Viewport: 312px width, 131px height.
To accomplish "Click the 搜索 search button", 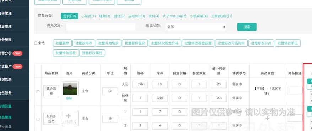I will click(x=247, y=27).
